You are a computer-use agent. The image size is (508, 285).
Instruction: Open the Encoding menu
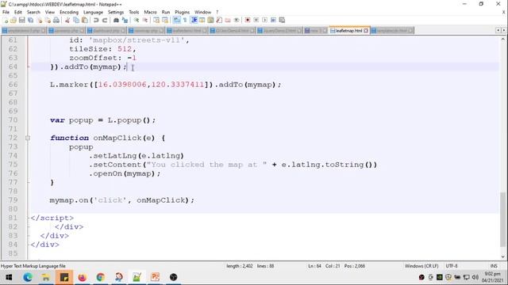69,12
